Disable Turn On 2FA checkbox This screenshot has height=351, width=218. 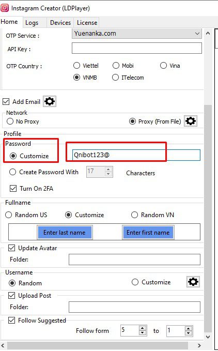pyautogui.click(x=13, y=188)
